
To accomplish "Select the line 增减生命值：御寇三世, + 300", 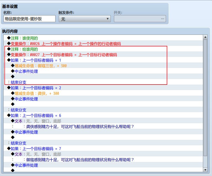I will 103,65.
